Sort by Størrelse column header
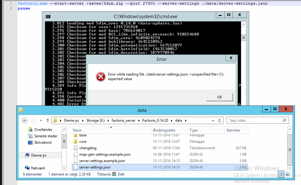 coord(236,130)
